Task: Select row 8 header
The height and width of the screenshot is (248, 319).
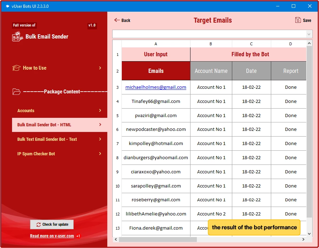Action: pos(118,158)
